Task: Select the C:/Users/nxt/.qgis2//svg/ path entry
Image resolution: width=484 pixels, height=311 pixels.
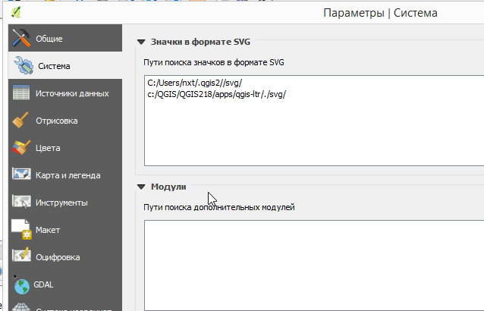Action: click(196, 83)
